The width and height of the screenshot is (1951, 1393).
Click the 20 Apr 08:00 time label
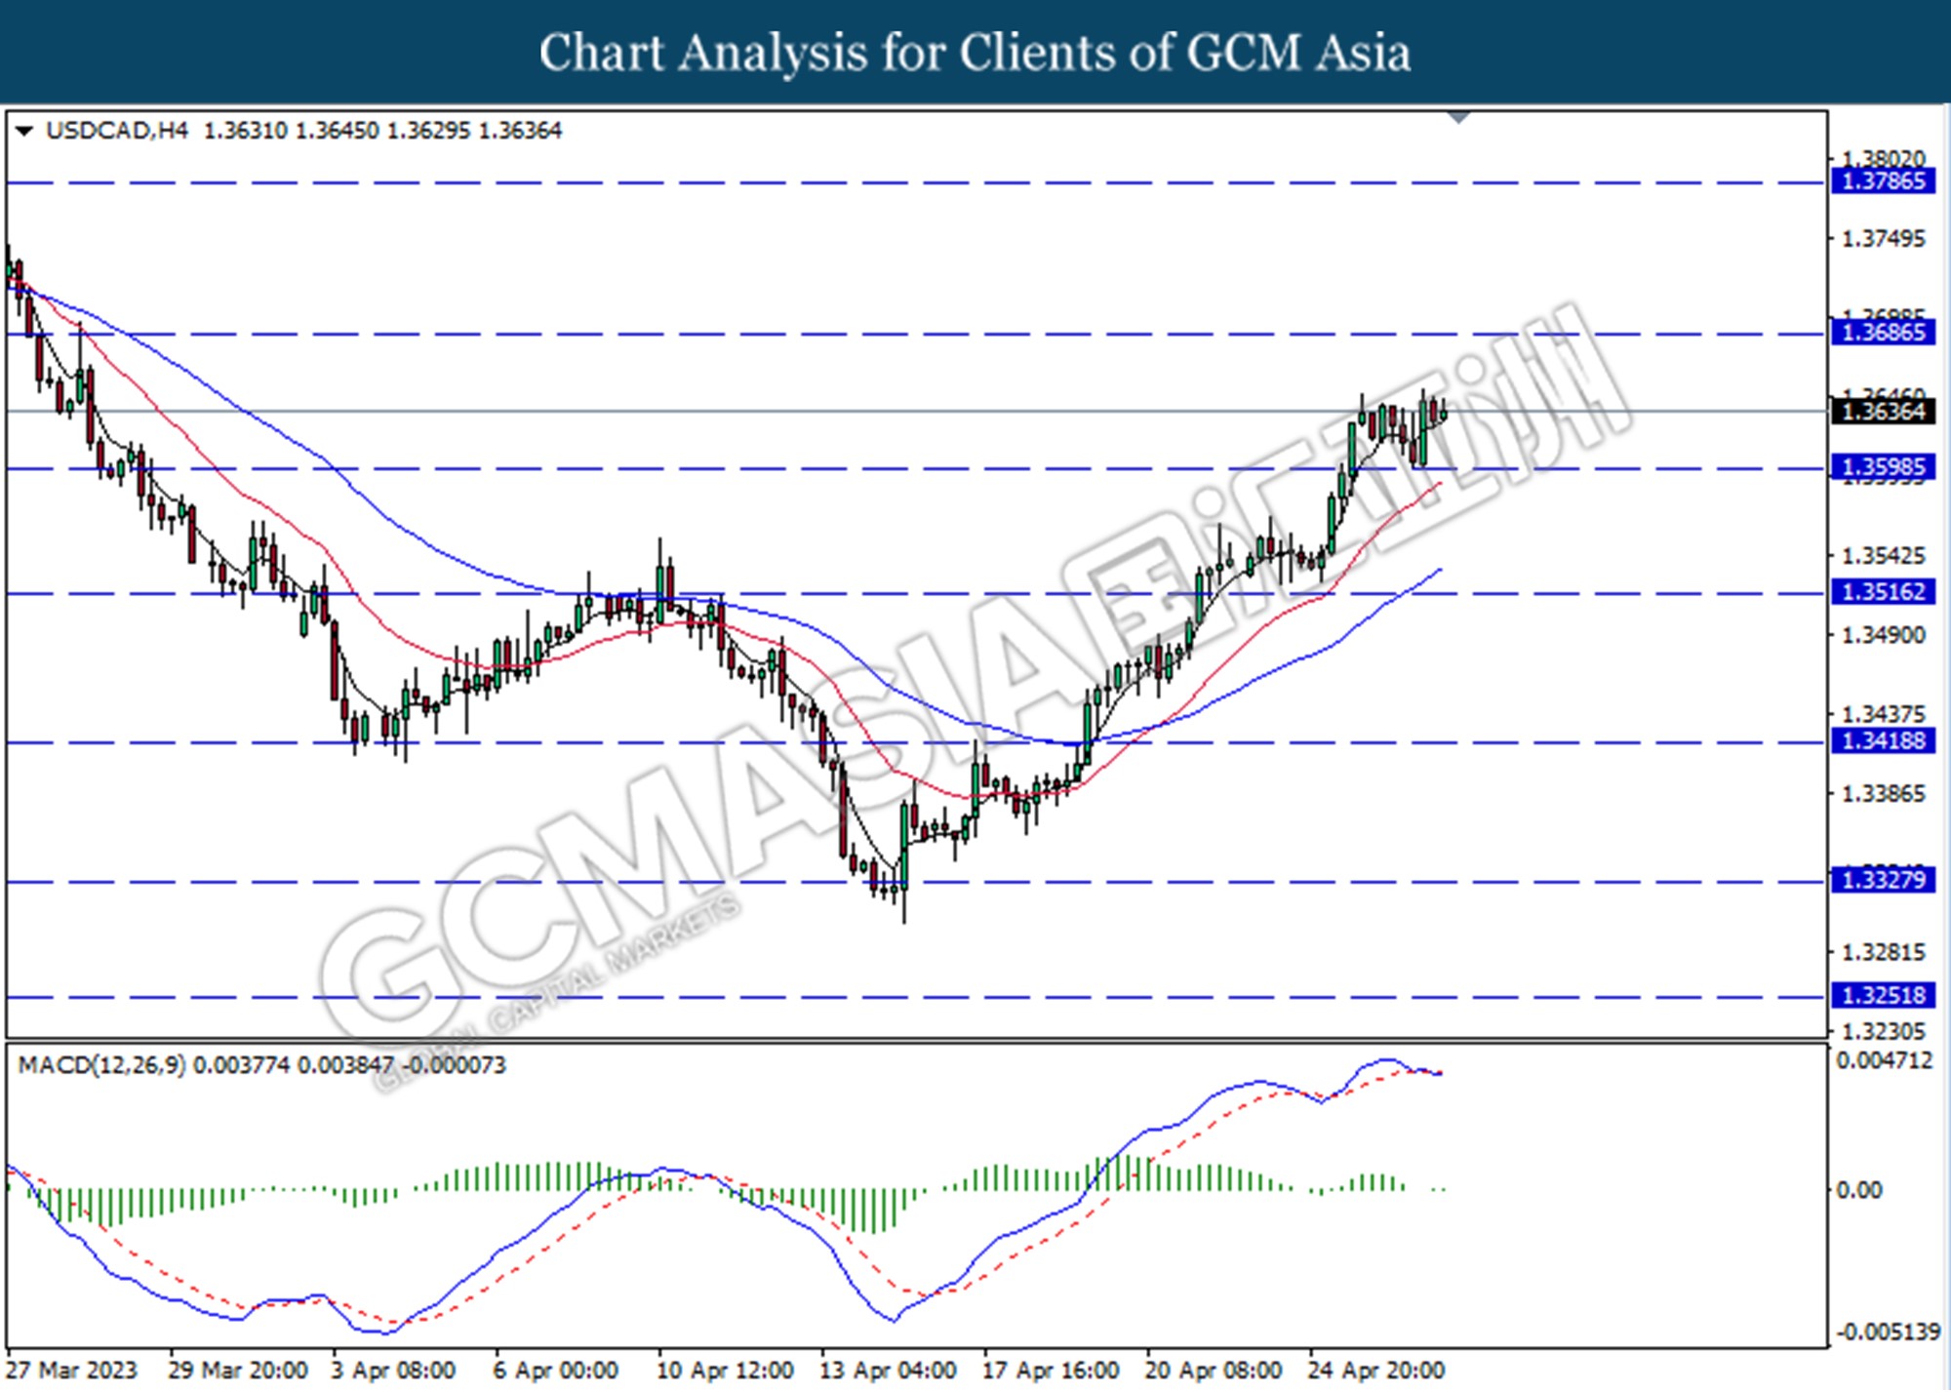pos(1214,1371)
